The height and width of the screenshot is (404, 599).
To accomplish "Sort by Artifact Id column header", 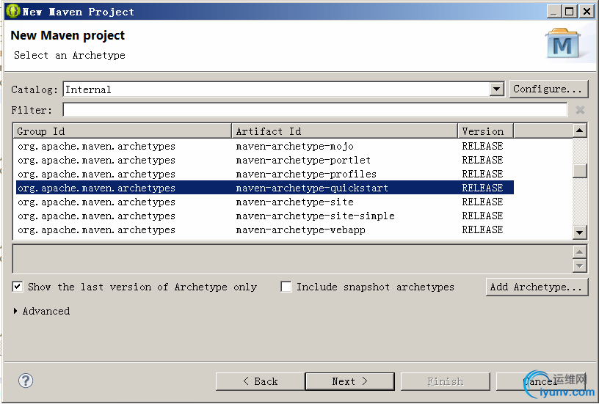I will pos(344,131).
